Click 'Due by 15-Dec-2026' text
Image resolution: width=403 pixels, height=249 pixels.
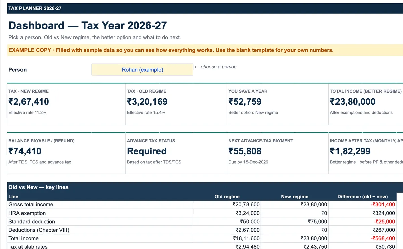[248, 162]
